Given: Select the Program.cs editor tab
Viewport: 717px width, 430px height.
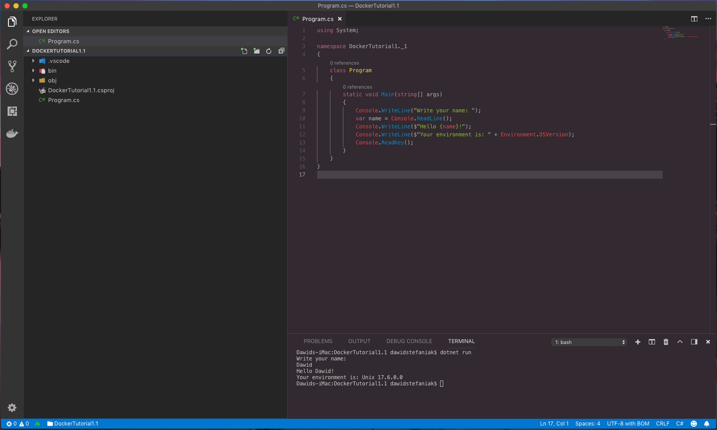Looking at the screenshot, I should 317,19.
